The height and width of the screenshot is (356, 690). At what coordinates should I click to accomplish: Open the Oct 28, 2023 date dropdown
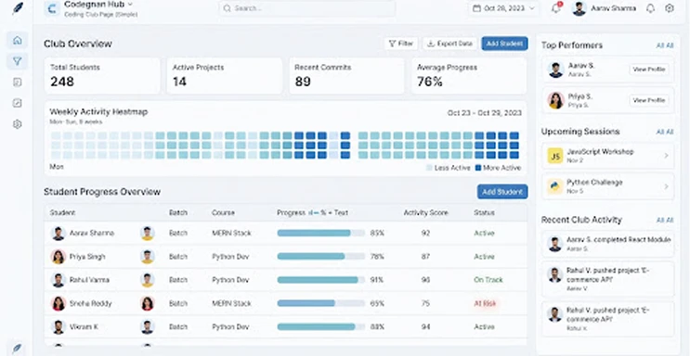tap(504, 8)
